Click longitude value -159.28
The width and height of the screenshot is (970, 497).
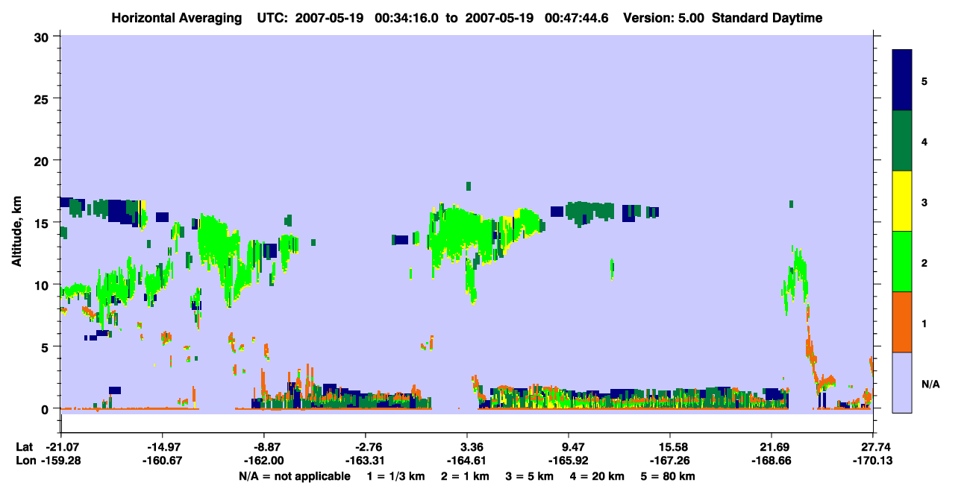click(x=60, y=461)
